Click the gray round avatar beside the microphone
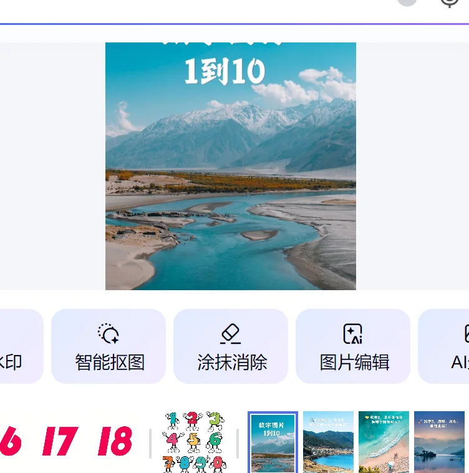 click(x=407, y=2)
